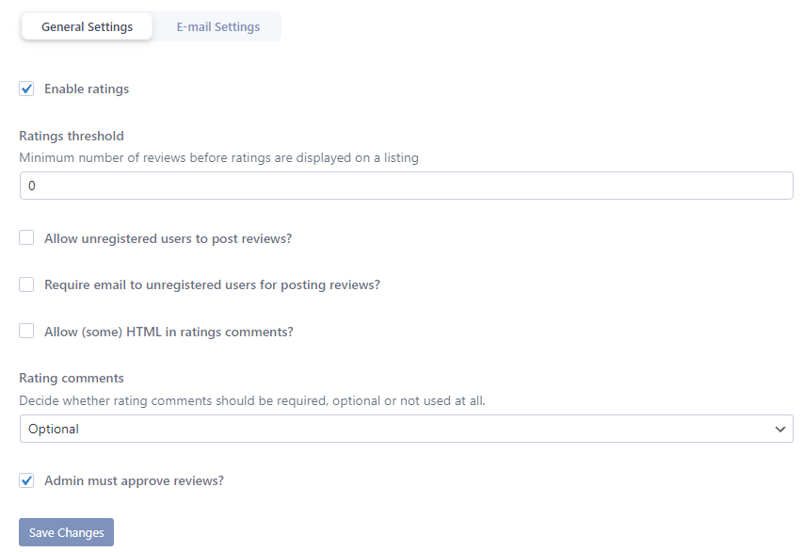
Task: Uncheck the Enable ratings checkbox
Action: coord(26,89)
